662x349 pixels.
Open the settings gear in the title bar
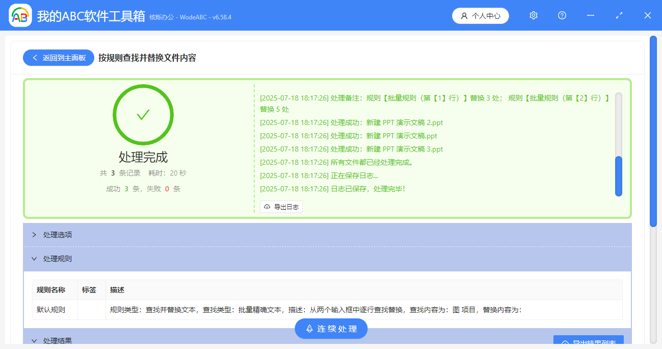(x=533, y=15)
